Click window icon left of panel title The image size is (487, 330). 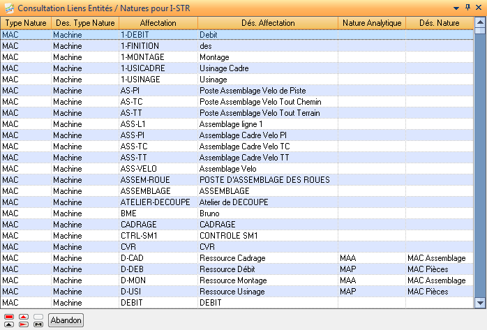tap(8, 8)
